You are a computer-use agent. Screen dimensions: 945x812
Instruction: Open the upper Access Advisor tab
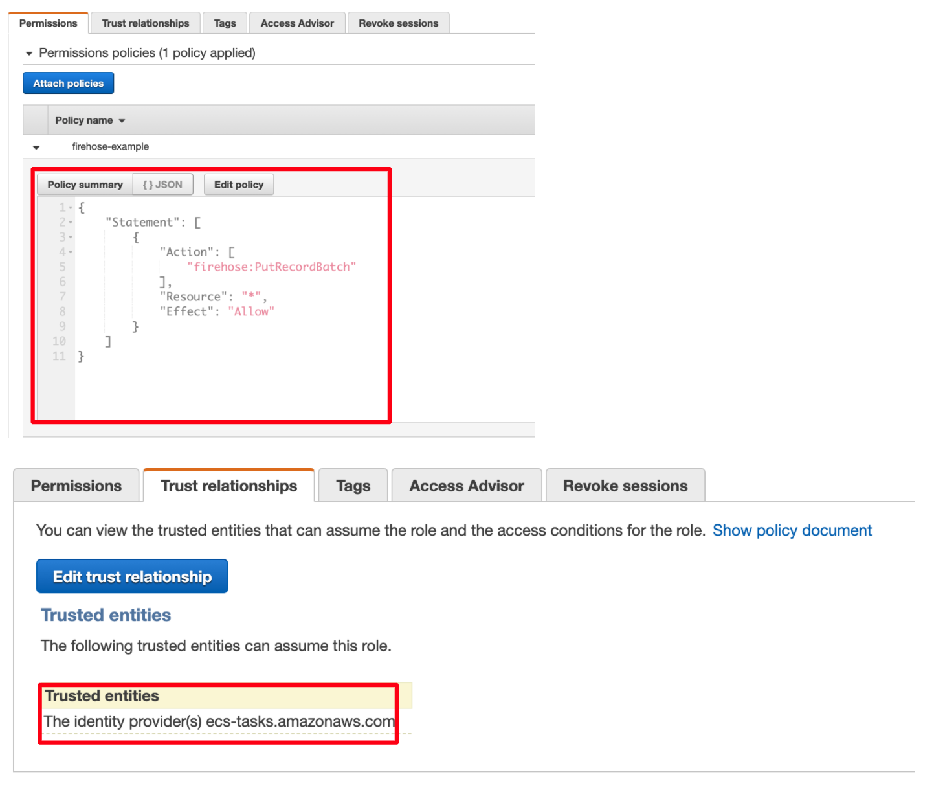pos(297,23)
